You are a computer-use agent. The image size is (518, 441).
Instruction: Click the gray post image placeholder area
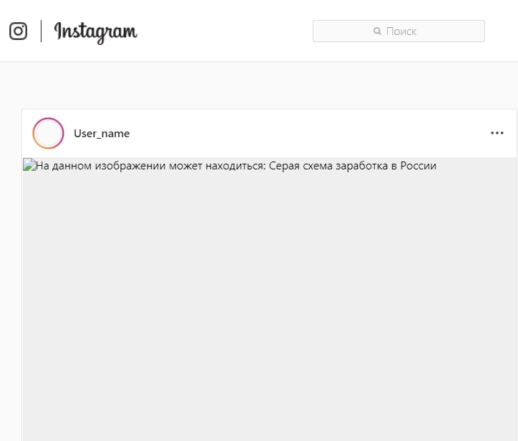[x=270, y=299]
